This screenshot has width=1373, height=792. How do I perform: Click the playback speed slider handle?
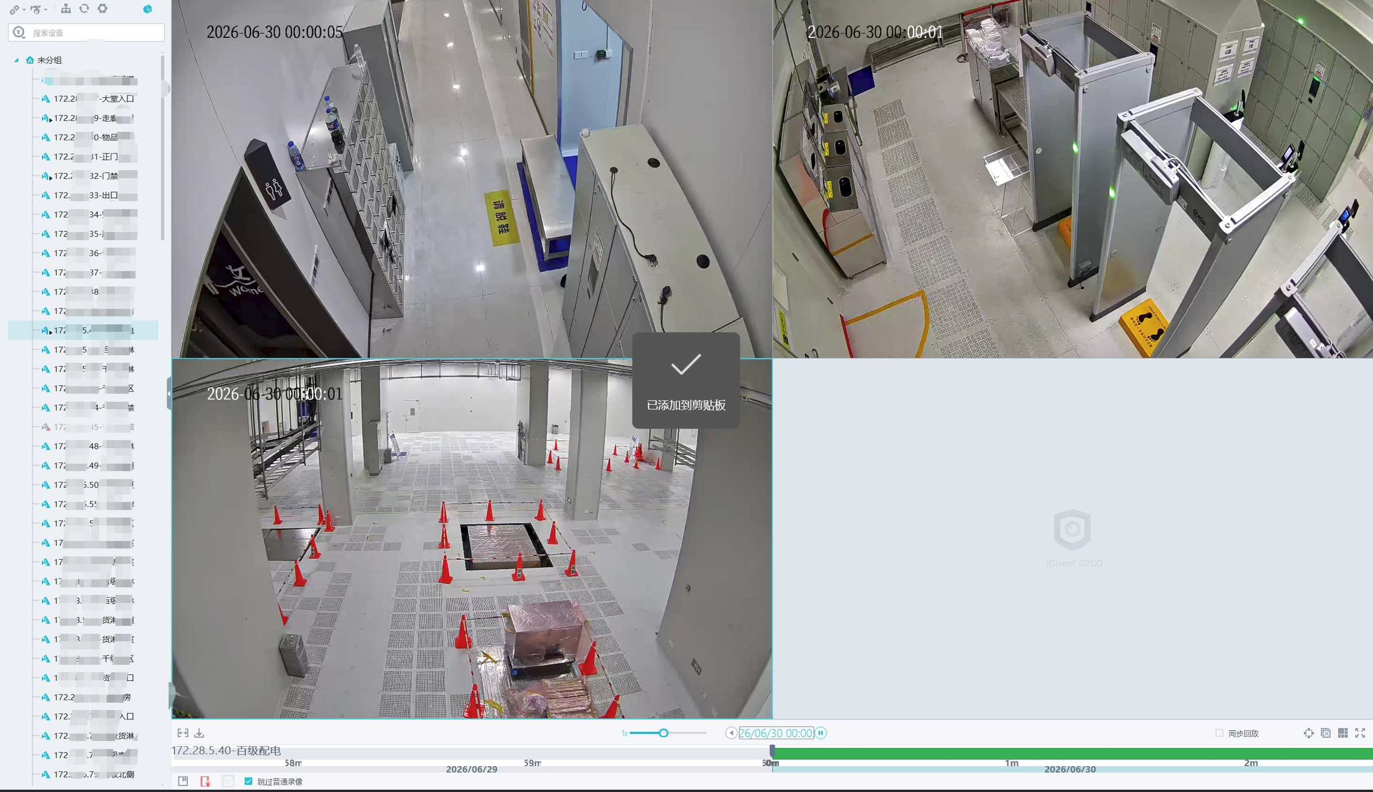(664, 733)
